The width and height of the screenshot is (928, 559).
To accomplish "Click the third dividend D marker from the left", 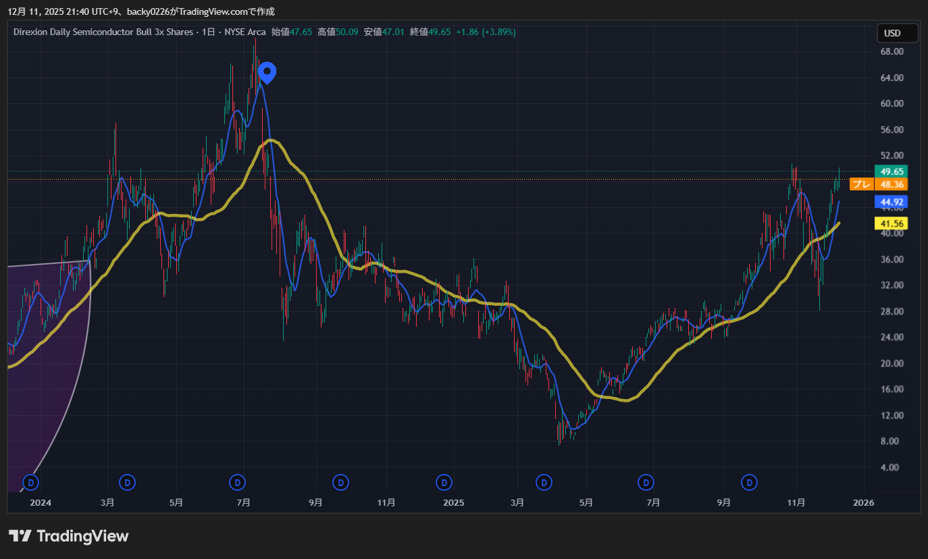I will click(x=237, y=482).
